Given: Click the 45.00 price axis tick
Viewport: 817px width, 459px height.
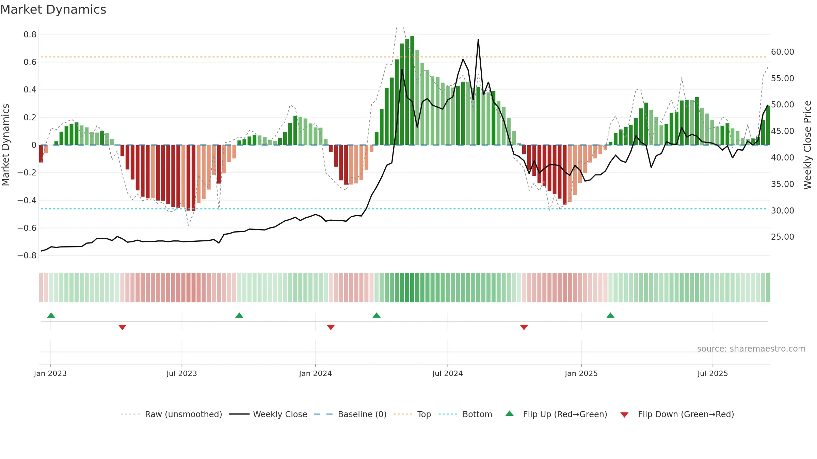Looking at the screenshot, I should [783, 131].
